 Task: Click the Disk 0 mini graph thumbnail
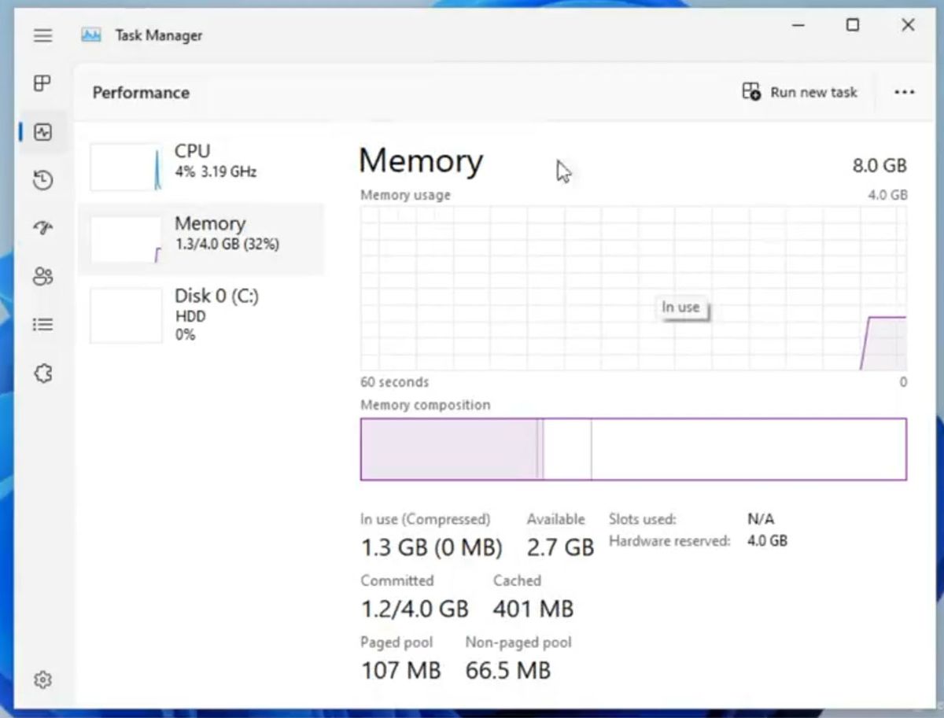(126, 315)
